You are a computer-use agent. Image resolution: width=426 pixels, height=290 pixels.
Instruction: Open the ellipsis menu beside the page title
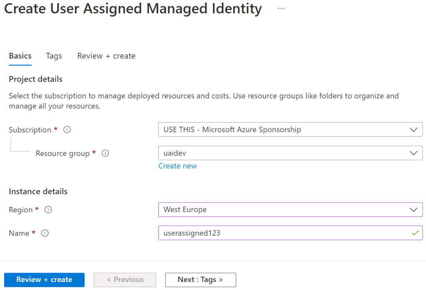[281, 8]
